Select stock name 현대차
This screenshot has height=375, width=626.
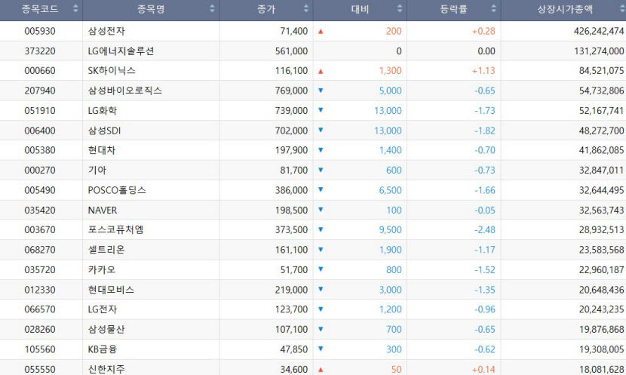(102, 150)
